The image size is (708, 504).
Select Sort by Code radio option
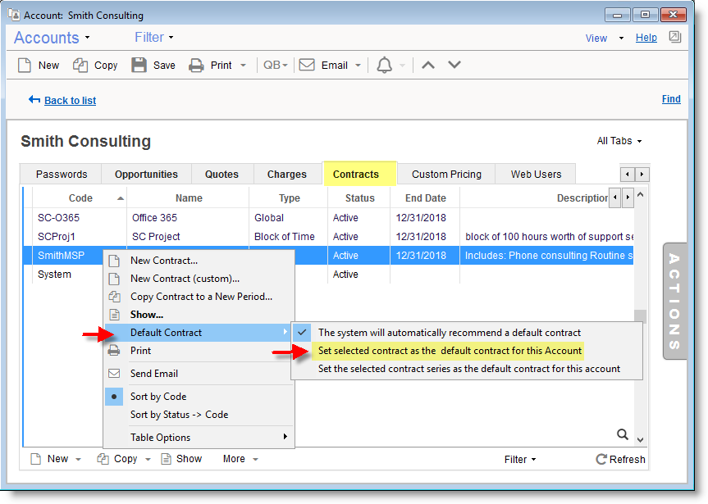point(158,397)
